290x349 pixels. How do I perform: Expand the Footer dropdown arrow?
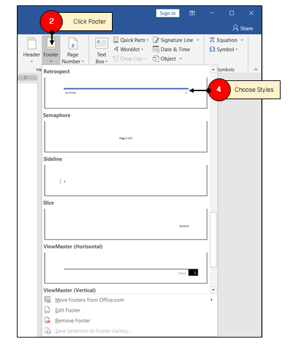[x=51, y=61]
